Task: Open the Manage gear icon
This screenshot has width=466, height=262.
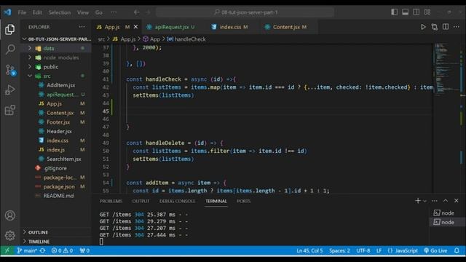Action: click(x=9, y=235)
